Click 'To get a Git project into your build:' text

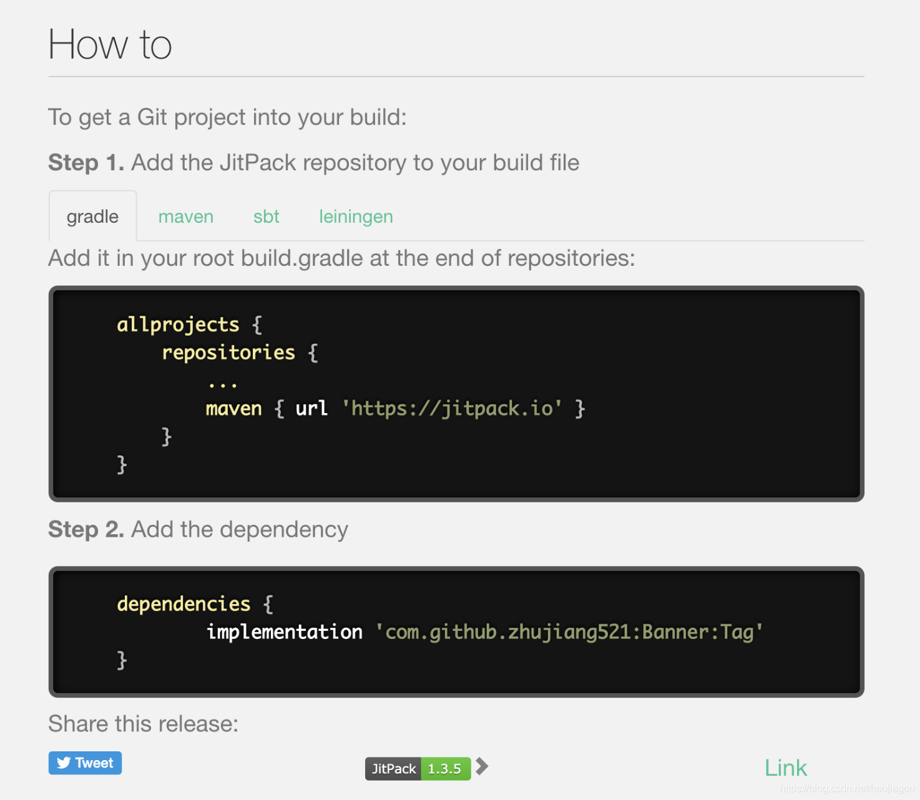[x=228, y=117]
